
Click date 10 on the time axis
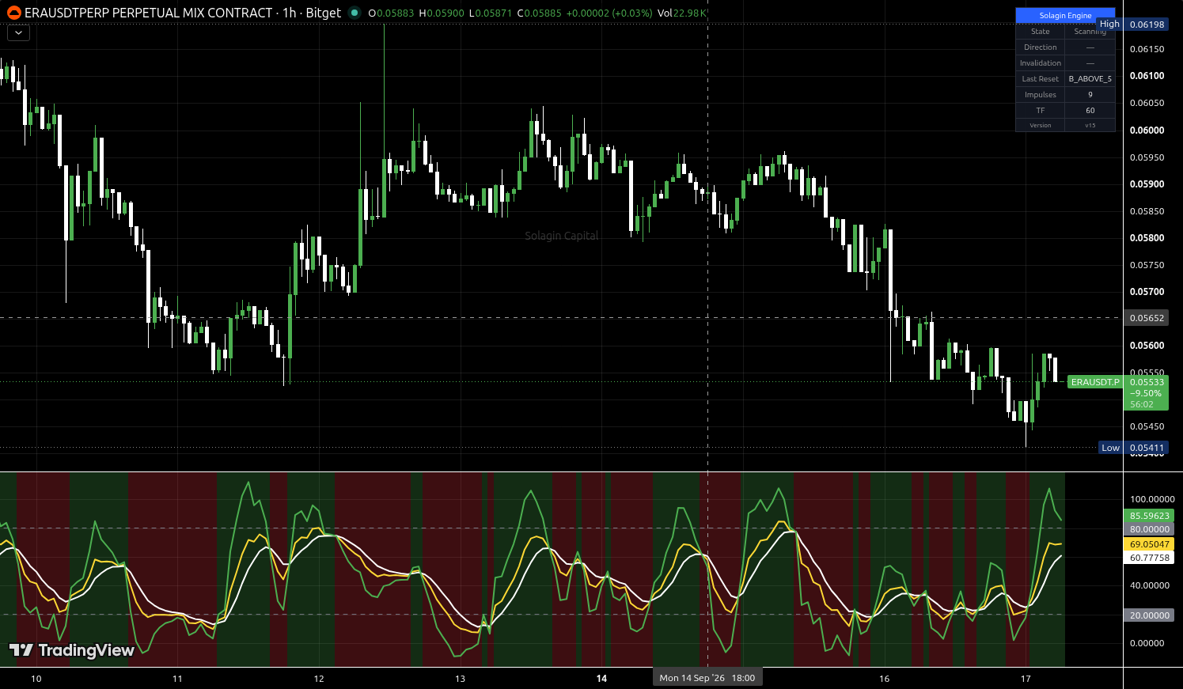pos(36,679)
